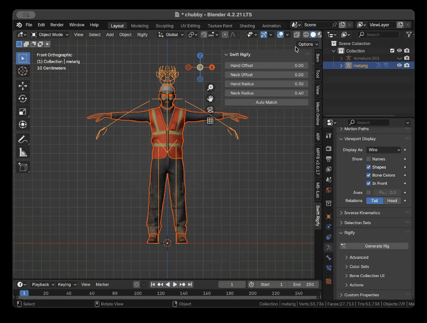Open the Display As Wire dropdown
The image size is (427, 323).
[x=384, y=150]
